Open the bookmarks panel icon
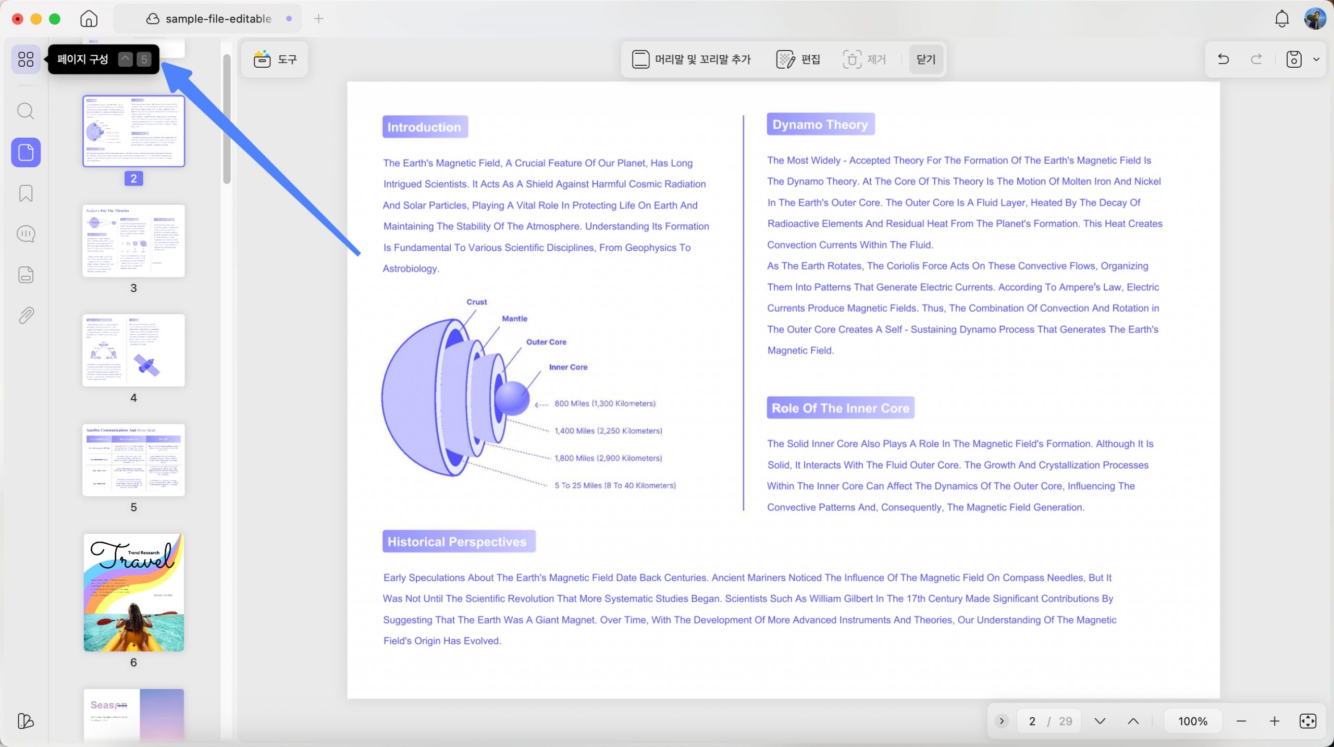 (x=26, y=193)
